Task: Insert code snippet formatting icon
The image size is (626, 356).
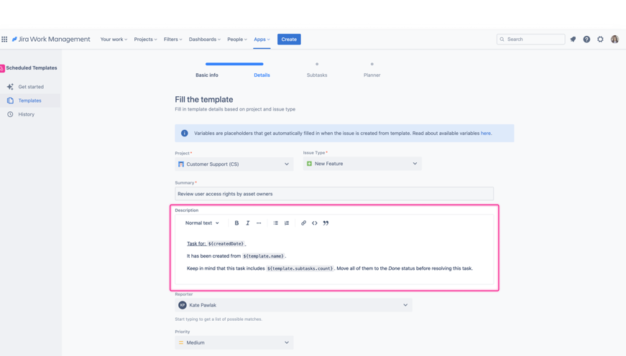Action: [x=315, y=223]
